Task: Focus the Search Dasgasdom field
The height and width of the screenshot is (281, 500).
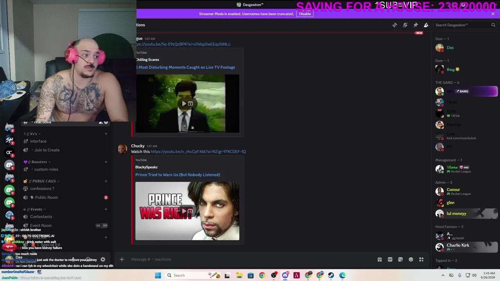Action: click(465, 25)
